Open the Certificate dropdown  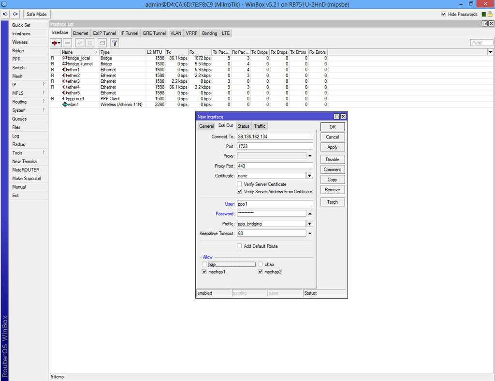(310, 175)
